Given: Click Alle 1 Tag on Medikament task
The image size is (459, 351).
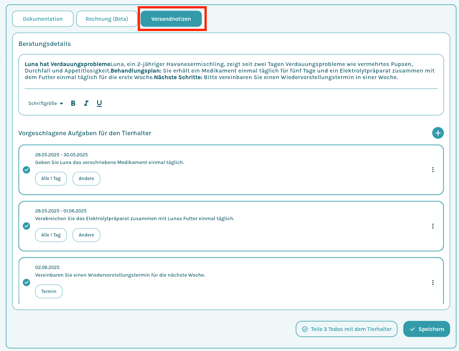Looking at the screenshot, I should (51, 179).
